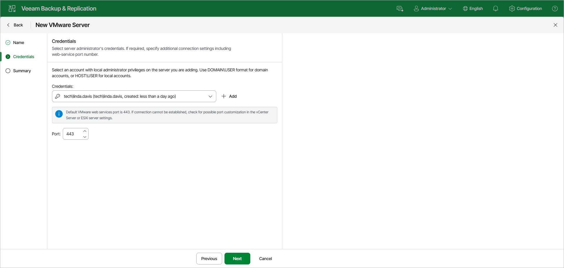Click inside the Port input field
Screen dimensions: 564x268
(x=72, y=134)
